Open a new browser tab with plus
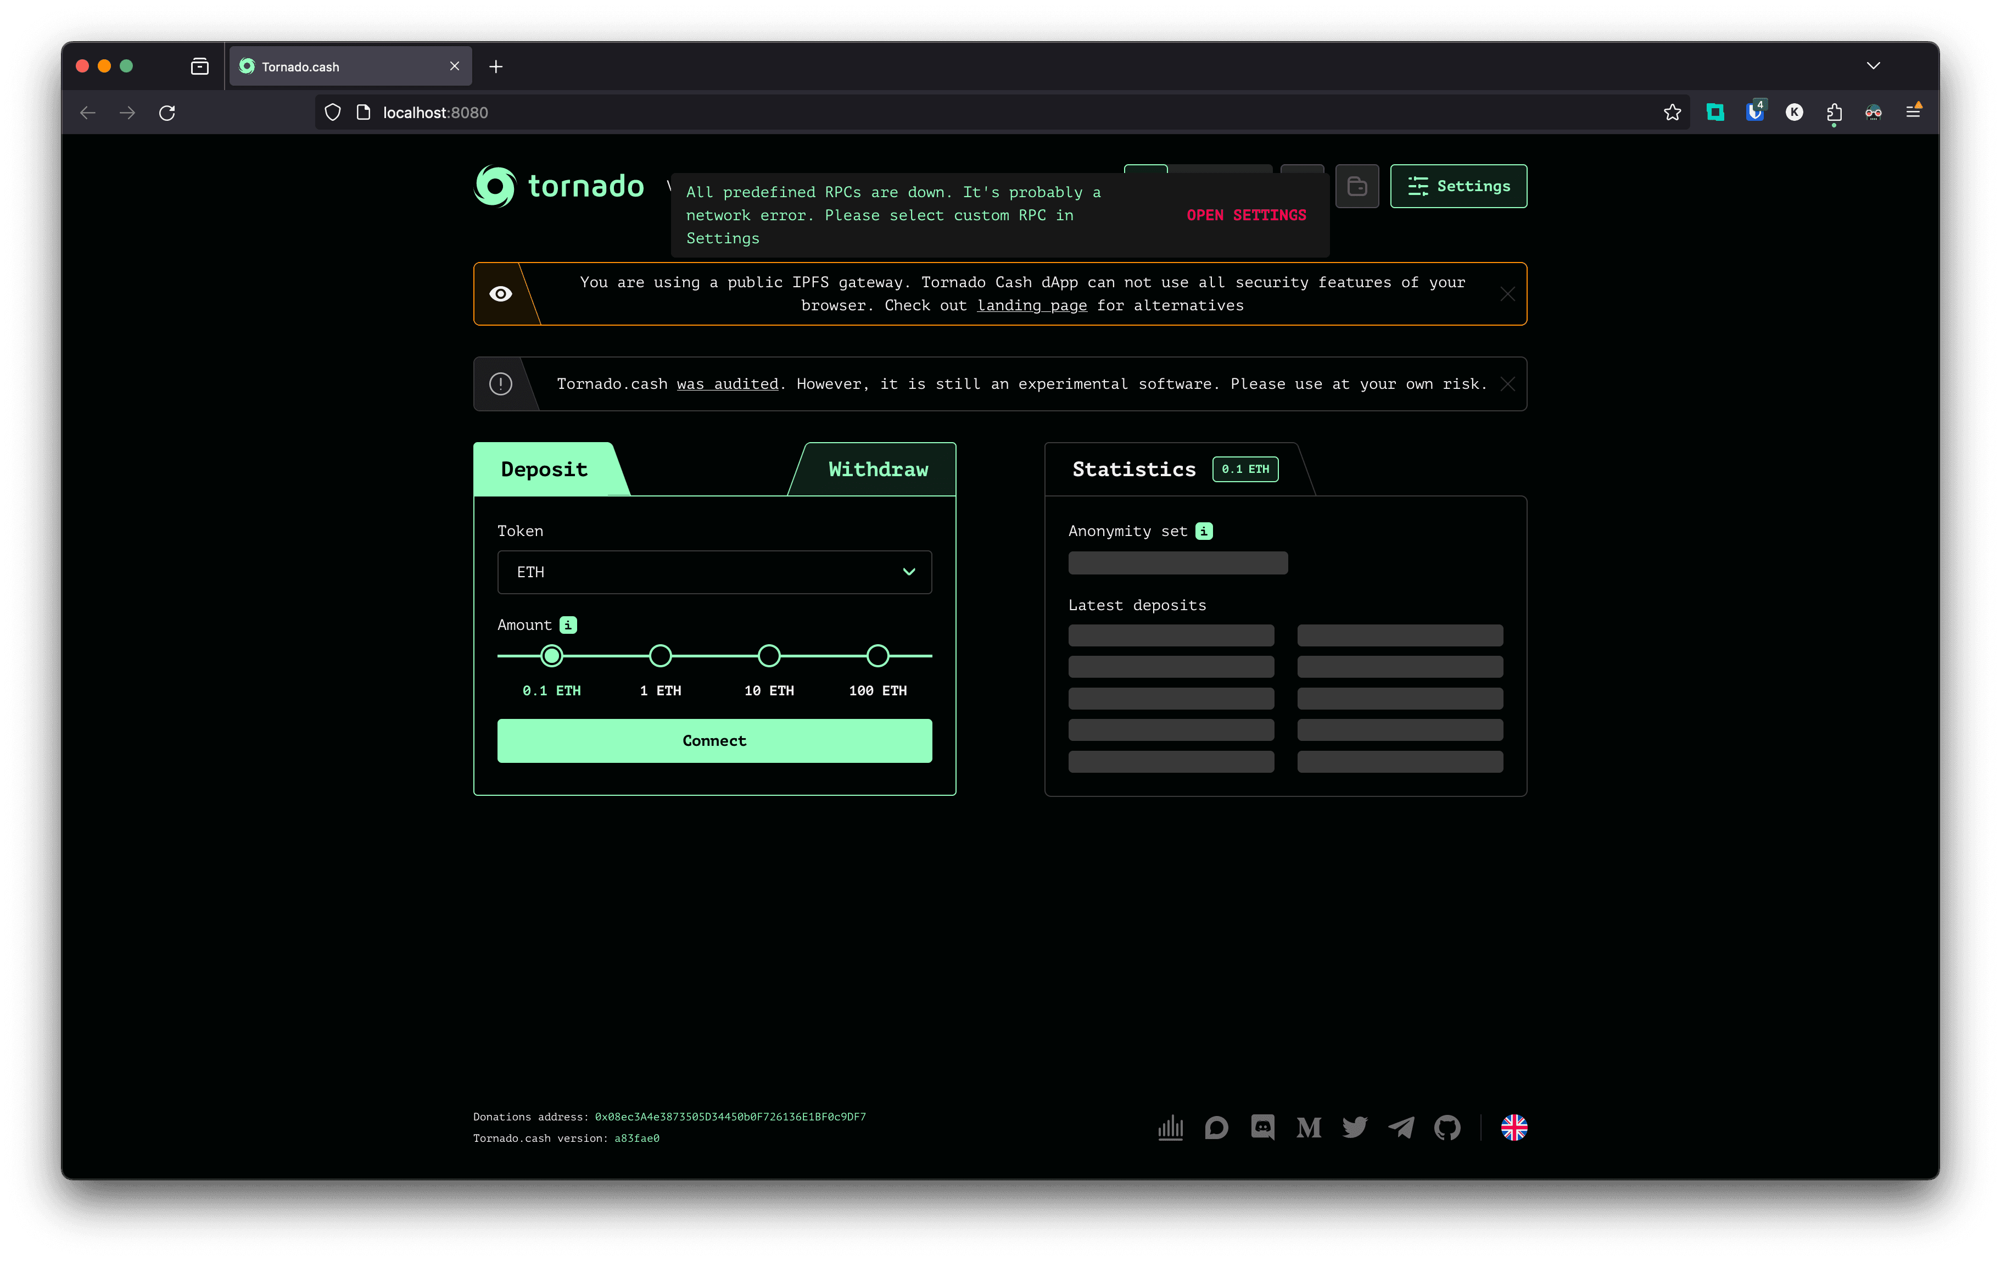The height and width of the screenshot is (1261, 2001). tap(496, 66)
